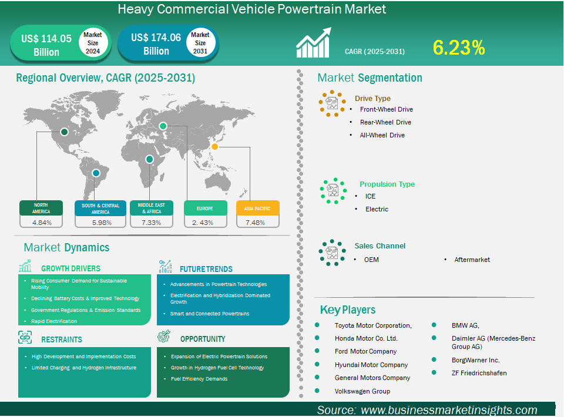Click the 6.23% CAGR value
564x417 pixels.
[x=459, y=48]
